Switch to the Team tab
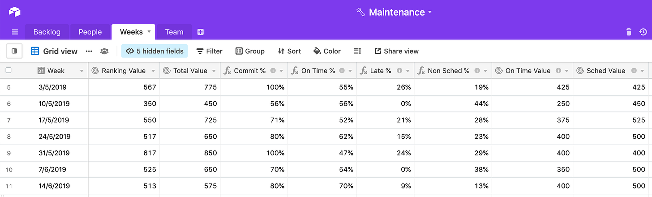This screenshot has height=197, width=652. (x=174, y=32)
